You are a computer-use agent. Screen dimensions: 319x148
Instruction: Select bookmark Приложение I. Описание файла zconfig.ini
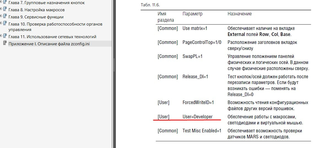(49, 44)
